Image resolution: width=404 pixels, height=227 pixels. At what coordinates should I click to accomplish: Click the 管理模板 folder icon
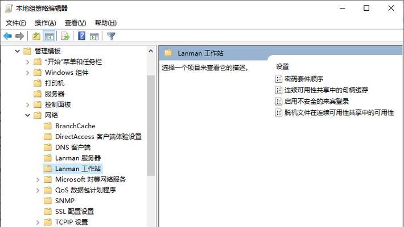(x=27, y=51)
